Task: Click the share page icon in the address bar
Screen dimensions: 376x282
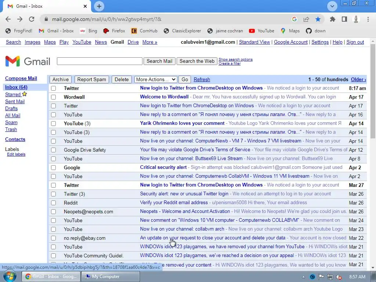Action: (306, 19)
